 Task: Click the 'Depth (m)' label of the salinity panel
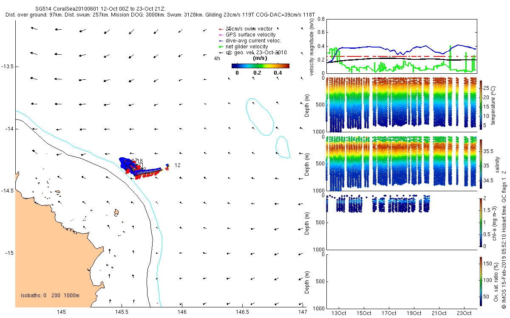[x=307, y=164]
